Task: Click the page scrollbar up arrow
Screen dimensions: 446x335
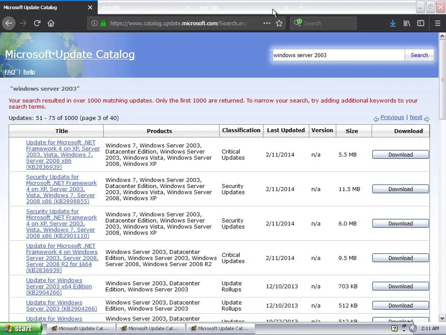Action: click(443, 36)
